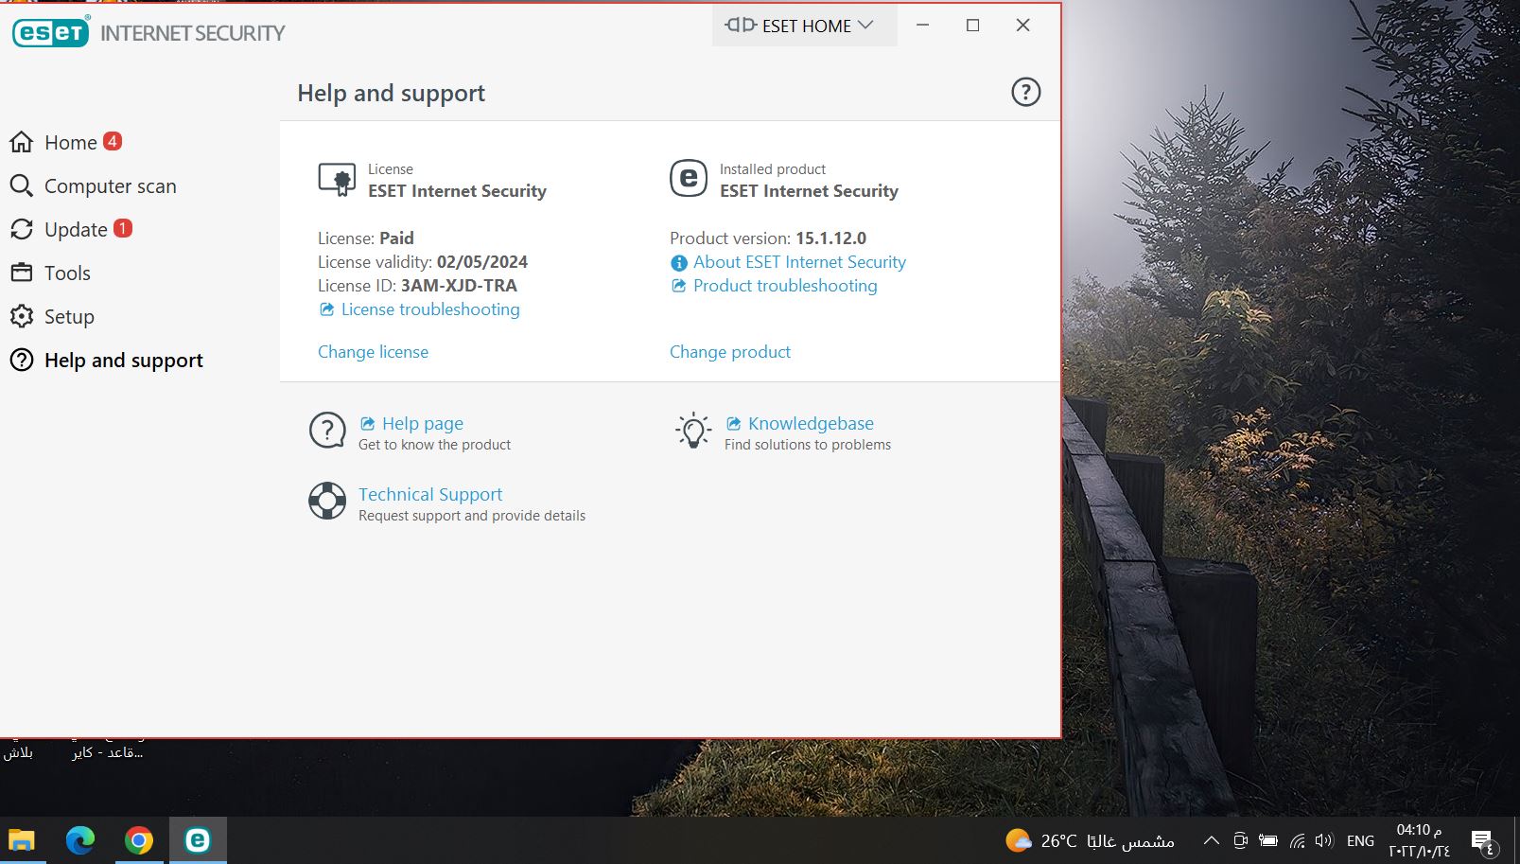Click the Knowledgebase lightbulb icon
The image size is (1520, 864).
pos(693,431)
